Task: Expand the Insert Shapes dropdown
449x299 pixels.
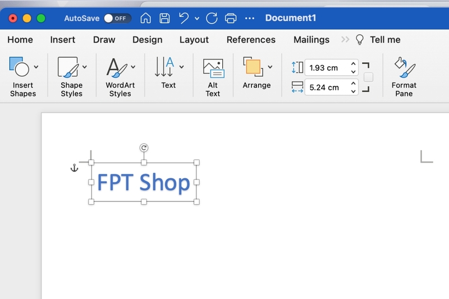Action: click(36, 67)
